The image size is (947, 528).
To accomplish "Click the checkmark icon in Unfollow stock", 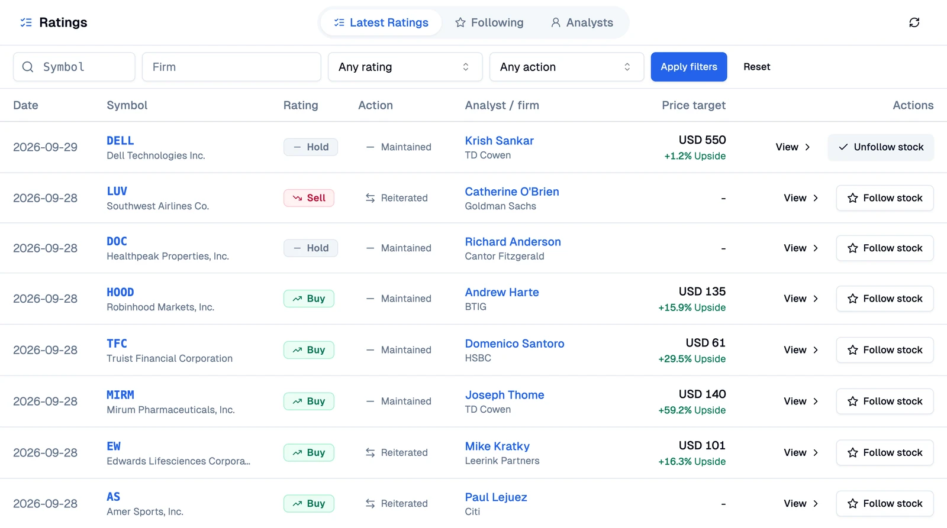I will click(843, 147).
